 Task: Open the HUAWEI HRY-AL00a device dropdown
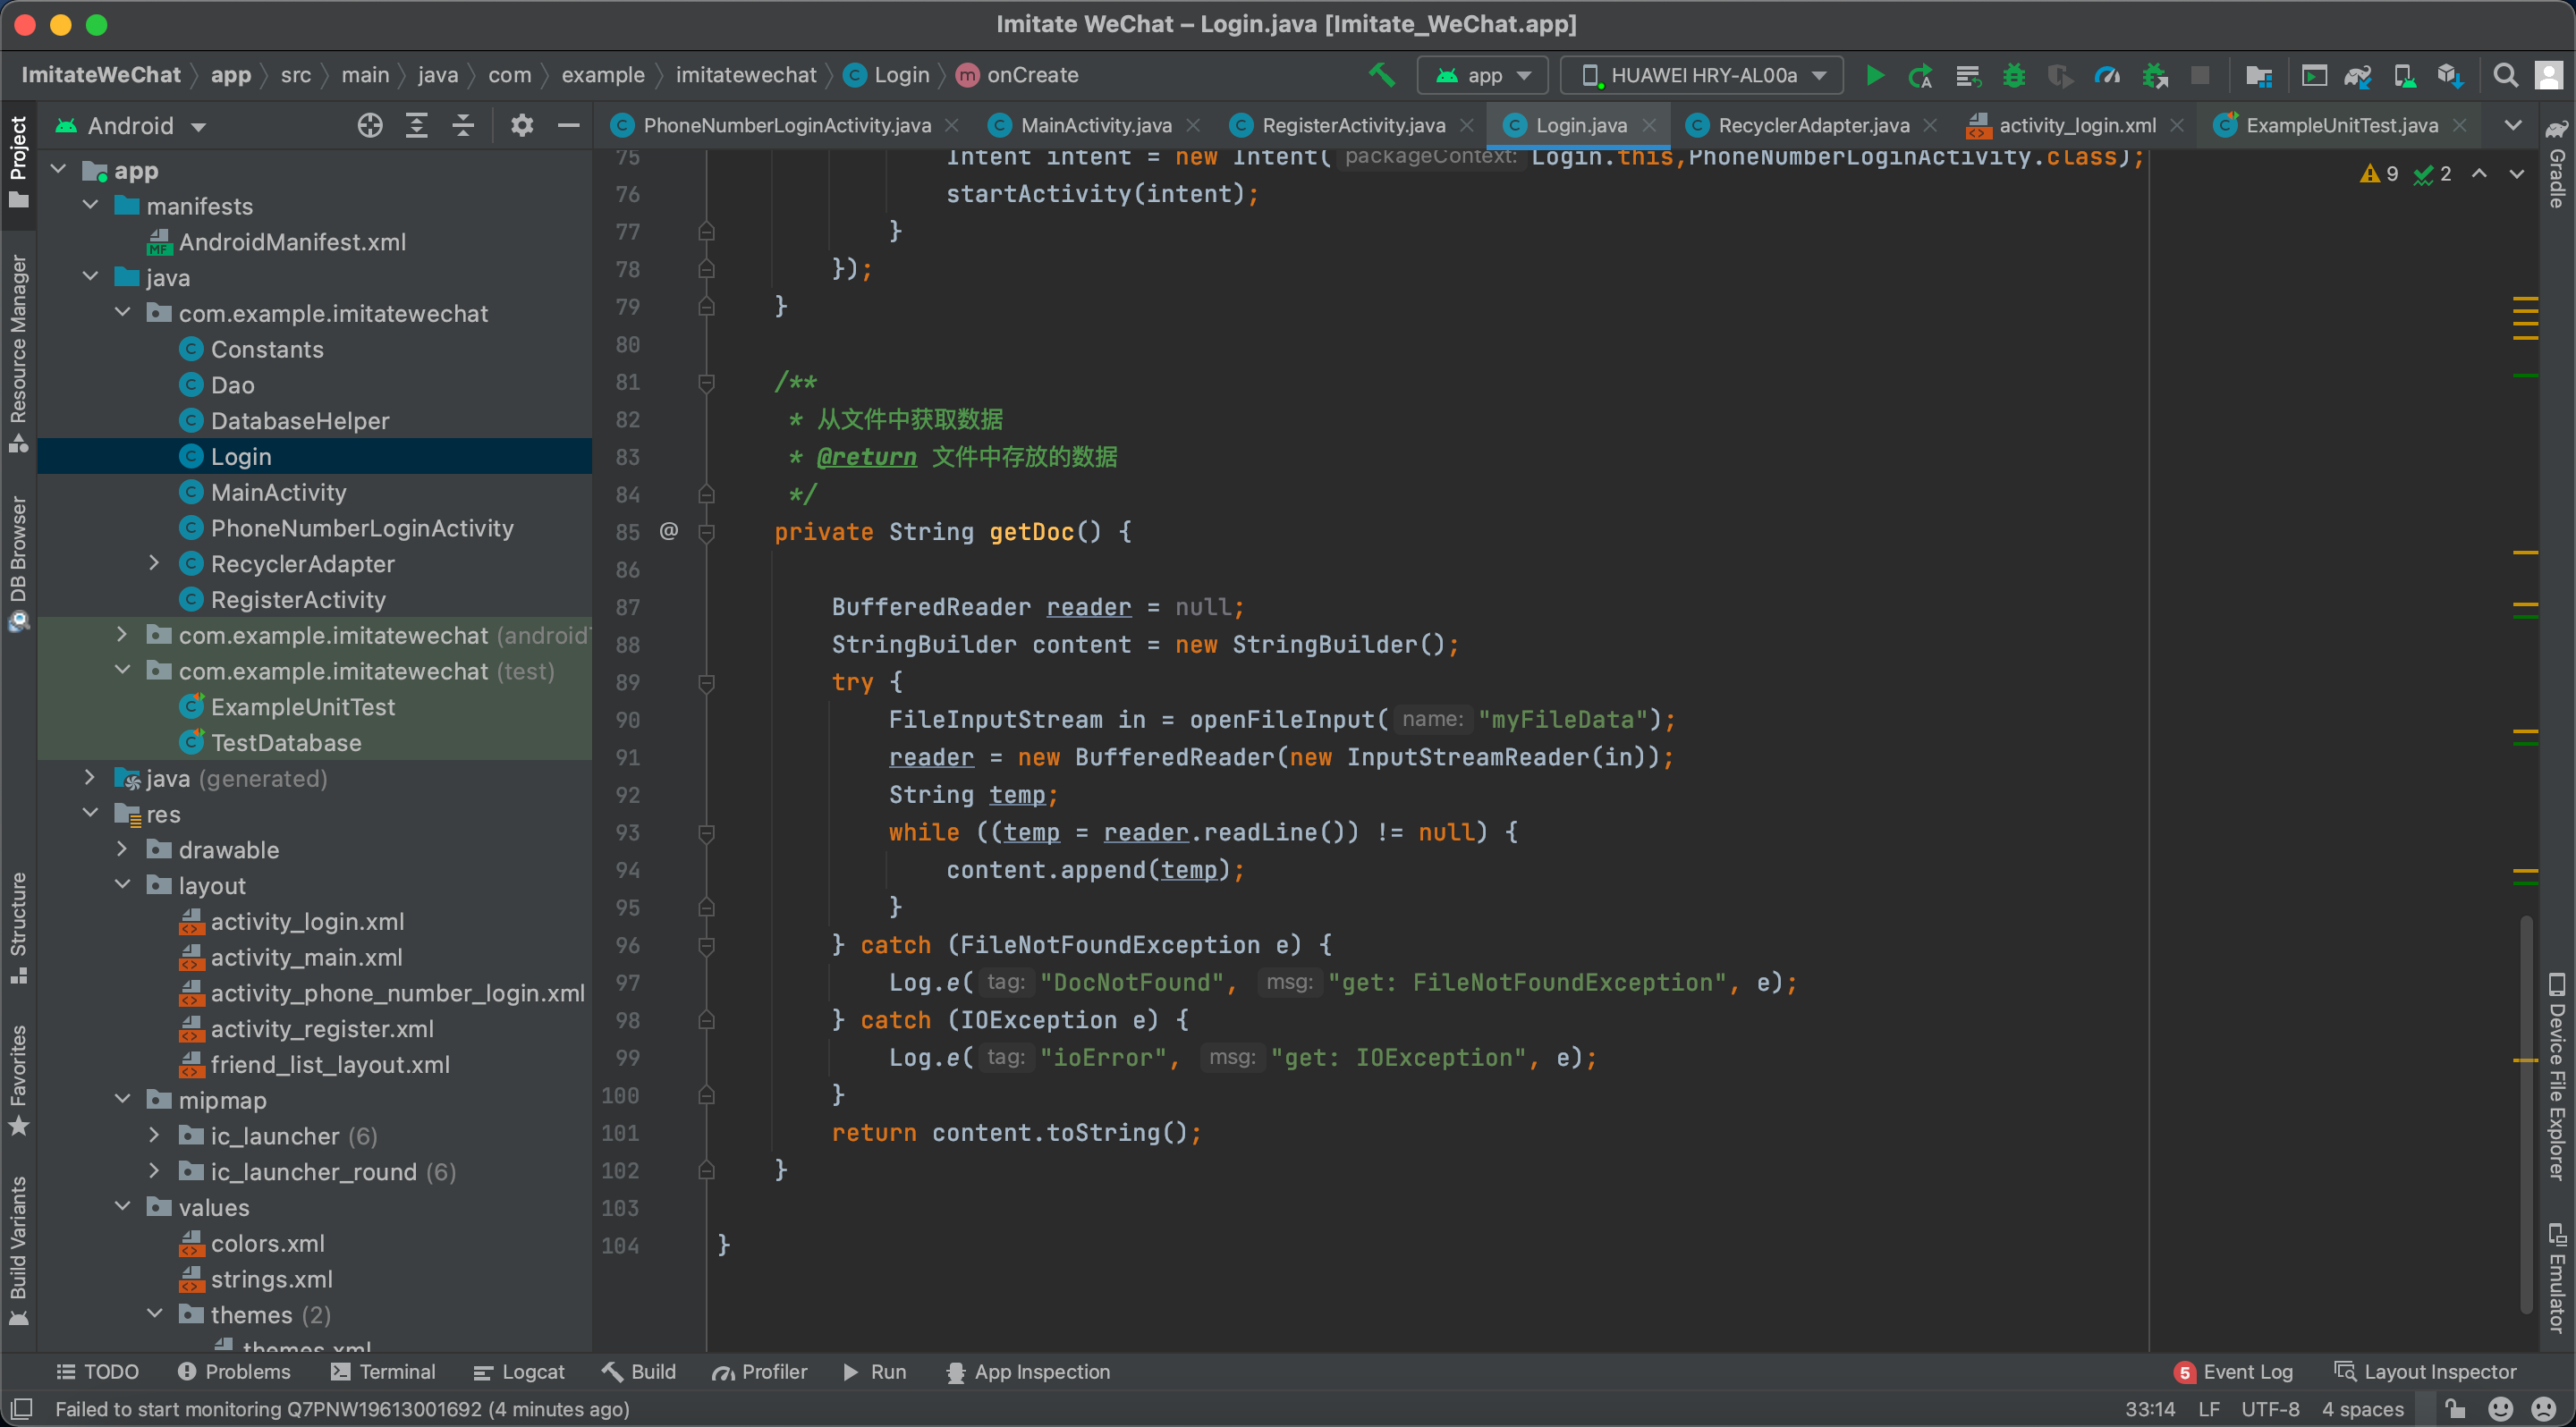coord(1704,76)
